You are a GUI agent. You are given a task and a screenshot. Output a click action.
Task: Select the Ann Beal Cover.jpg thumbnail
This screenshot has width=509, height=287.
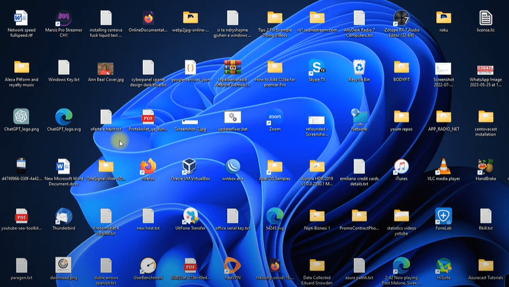point(106,68)
